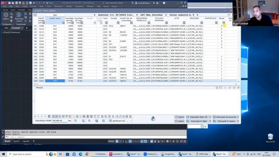279x157 pixels.
Task: Click the Suprafața totală value field
Action: coord(59,121)
